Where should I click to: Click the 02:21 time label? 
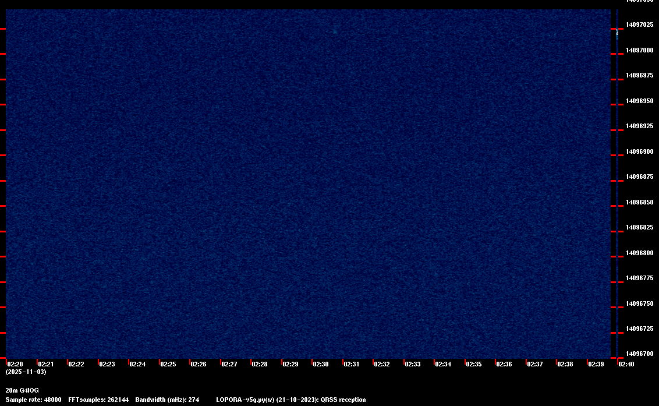[x=46, y=364]
